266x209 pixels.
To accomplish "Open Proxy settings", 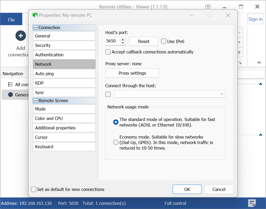I will pos(132,73).
